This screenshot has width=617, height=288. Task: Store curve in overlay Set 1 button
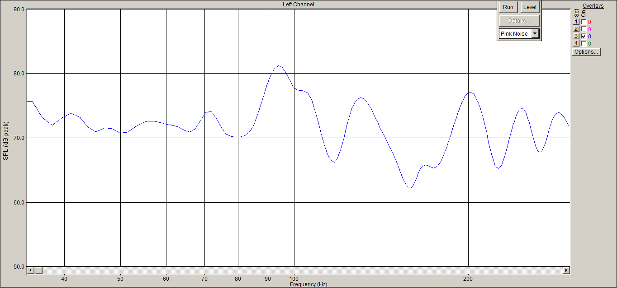pos(576,22)
